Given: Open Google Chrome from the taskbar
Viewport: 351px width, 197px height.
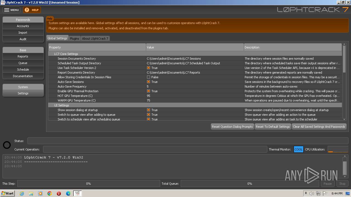Looking at the screenshot, I should [x=50, y=193].
